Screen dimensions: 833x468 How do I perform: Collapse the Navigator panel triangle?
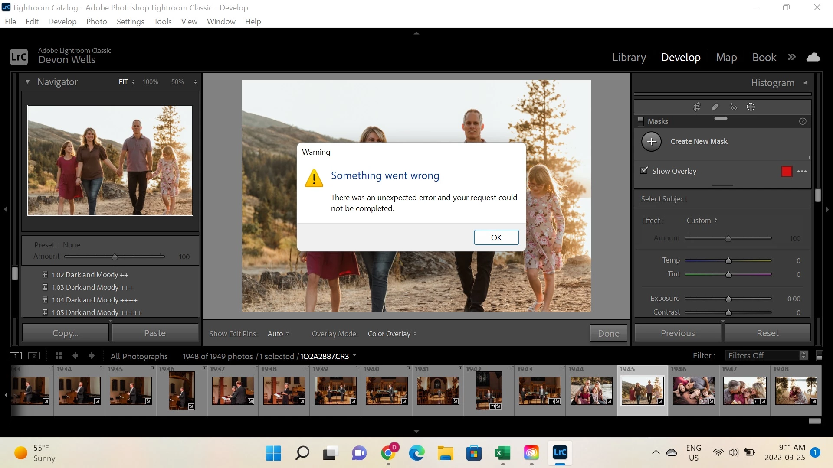tap(27, 82)
